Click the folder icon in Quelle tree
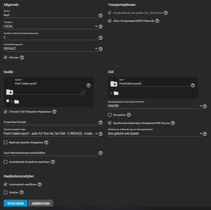211x210 pixels. 16,101
